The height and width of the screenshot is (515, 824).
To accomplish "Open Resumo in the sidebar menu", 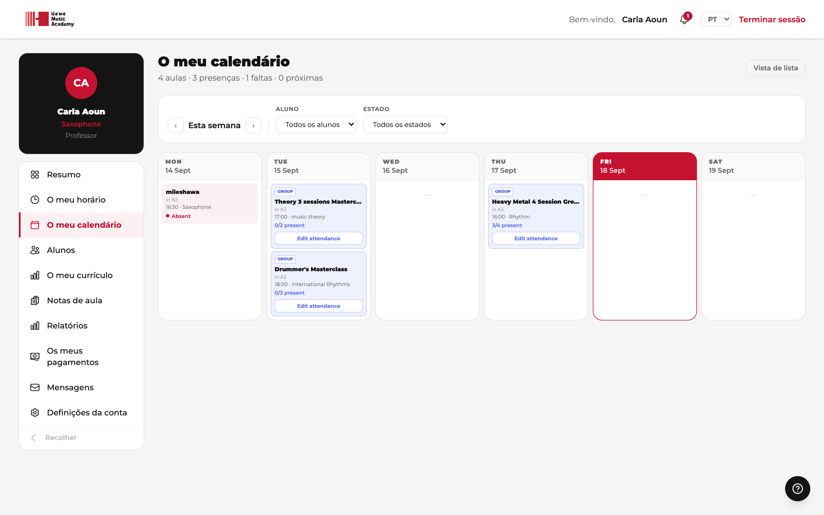I will point(81,175).
